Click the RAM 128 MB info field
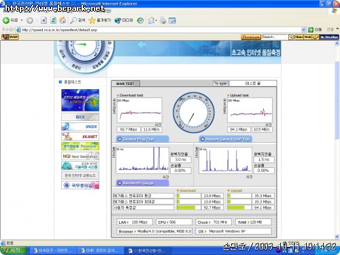Image resolution: width=340 pixels, height=255 pixels. point(254,222)
